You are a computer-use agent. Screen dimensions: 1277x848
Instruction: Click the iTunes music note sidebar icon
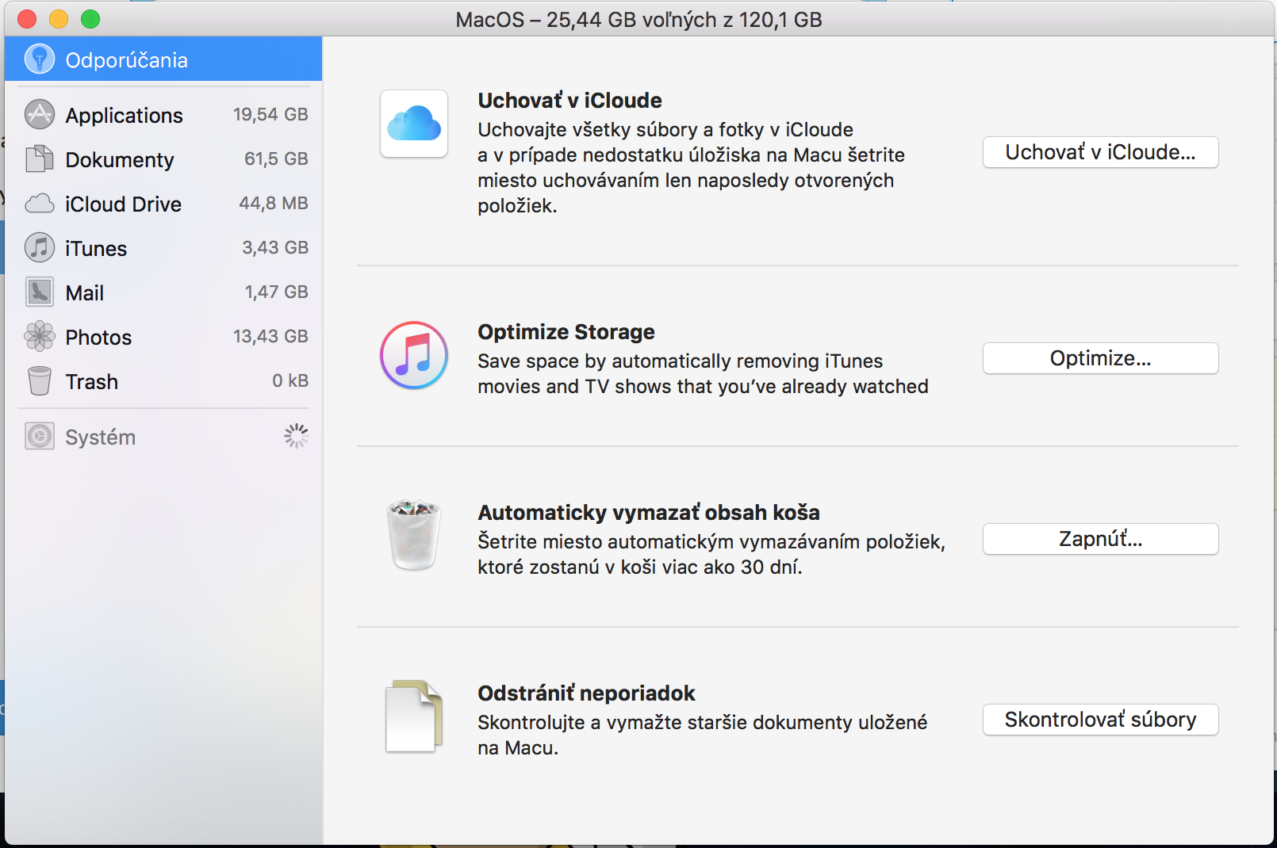(39, 248)
